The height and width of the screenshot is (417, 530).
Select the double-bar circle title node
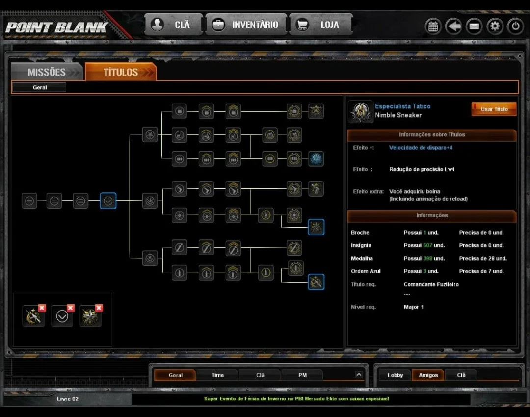click(x=54, y=201)
